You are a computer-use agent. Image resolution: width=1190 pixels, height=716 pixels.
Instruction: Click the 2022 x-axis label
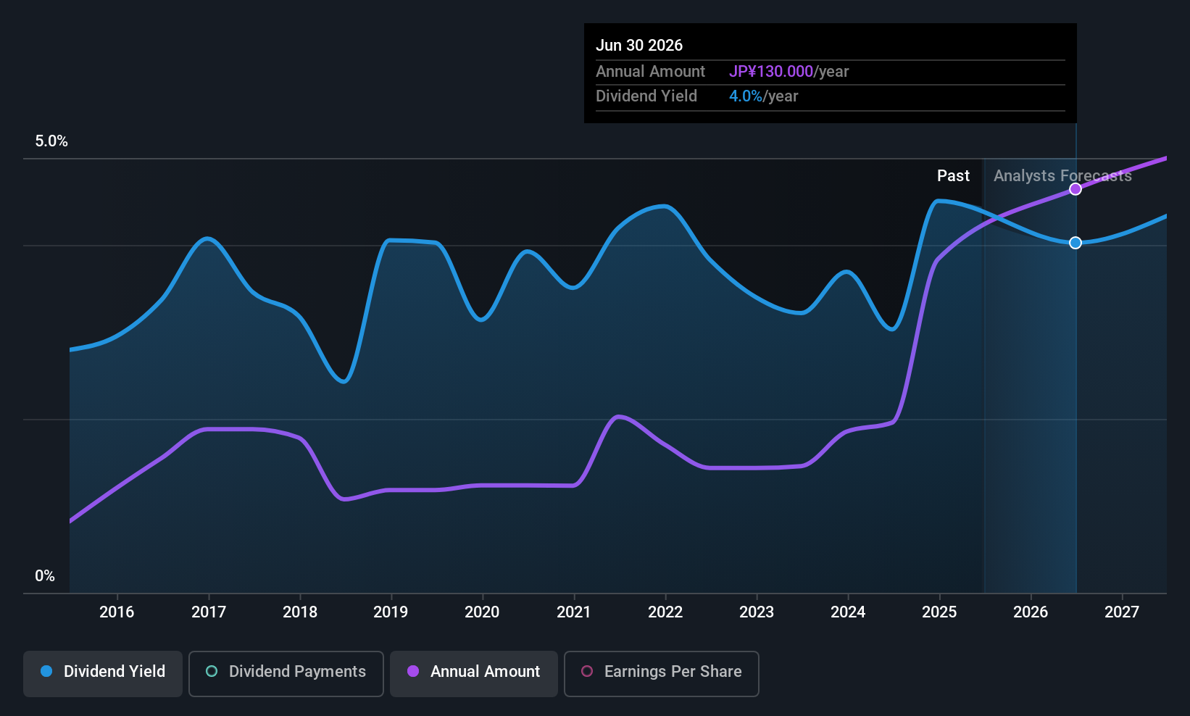(x=665, y=612)
